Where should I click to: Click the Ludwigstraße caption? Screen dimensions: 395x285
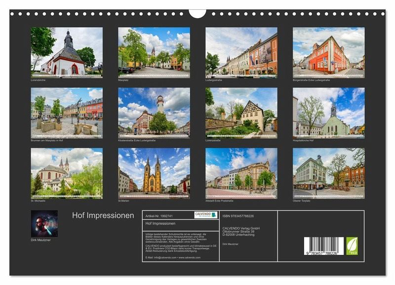(214, 80)
